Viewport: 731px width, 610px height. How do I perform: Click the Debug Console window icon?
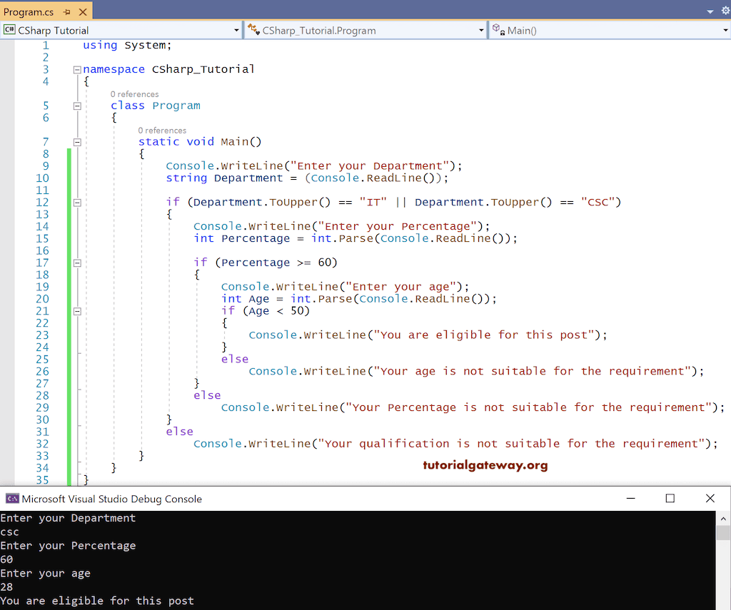click(11, 499)
